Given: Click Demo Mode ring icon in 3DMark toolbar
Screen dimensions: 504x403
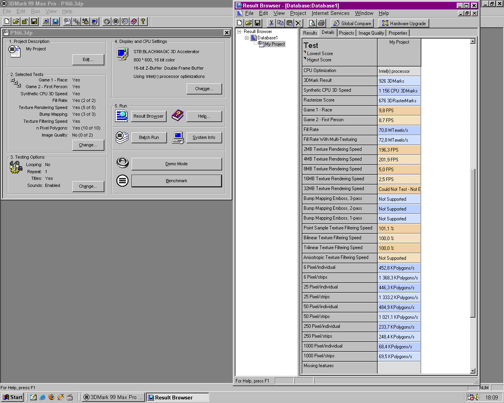Looking at the screenshot, I should point(107,21).
